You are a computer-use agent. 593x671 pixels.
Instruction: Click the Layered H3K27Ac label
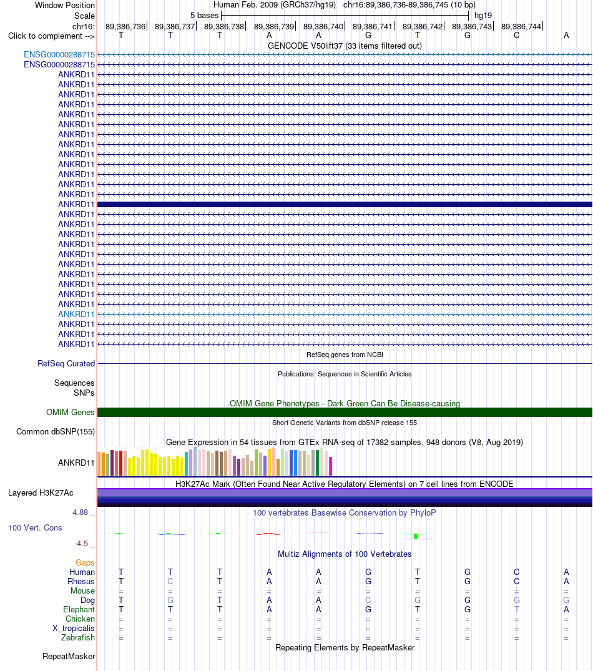pos(41,492)
